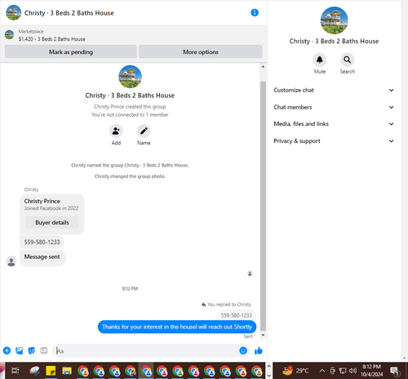Open More options for the listing

[x=201, y=51]
